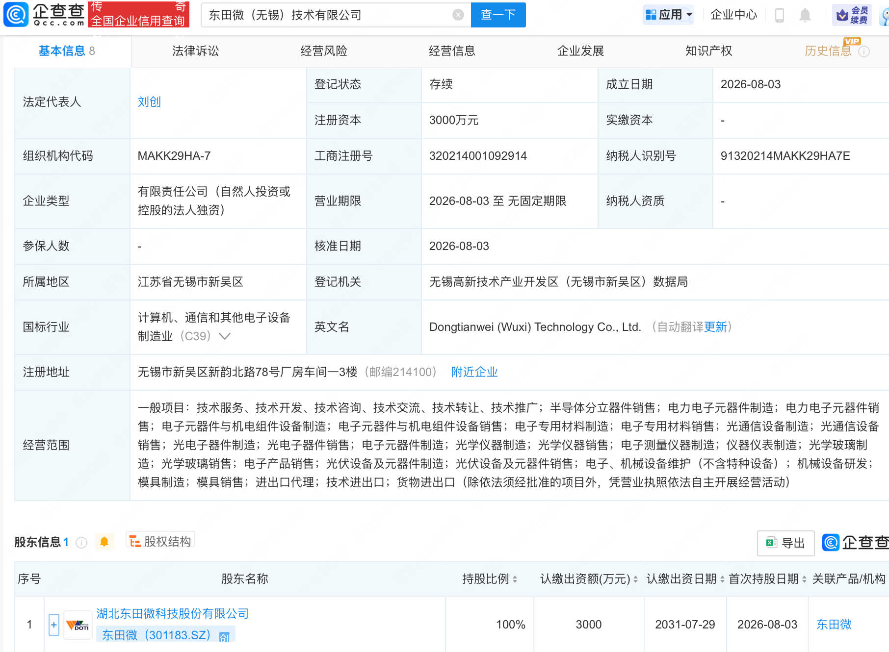This screenshot has height=652, width=889.
Task: Click taxpayer ID 91320214MAKK29HA7E
Action: tap(785, 156)
